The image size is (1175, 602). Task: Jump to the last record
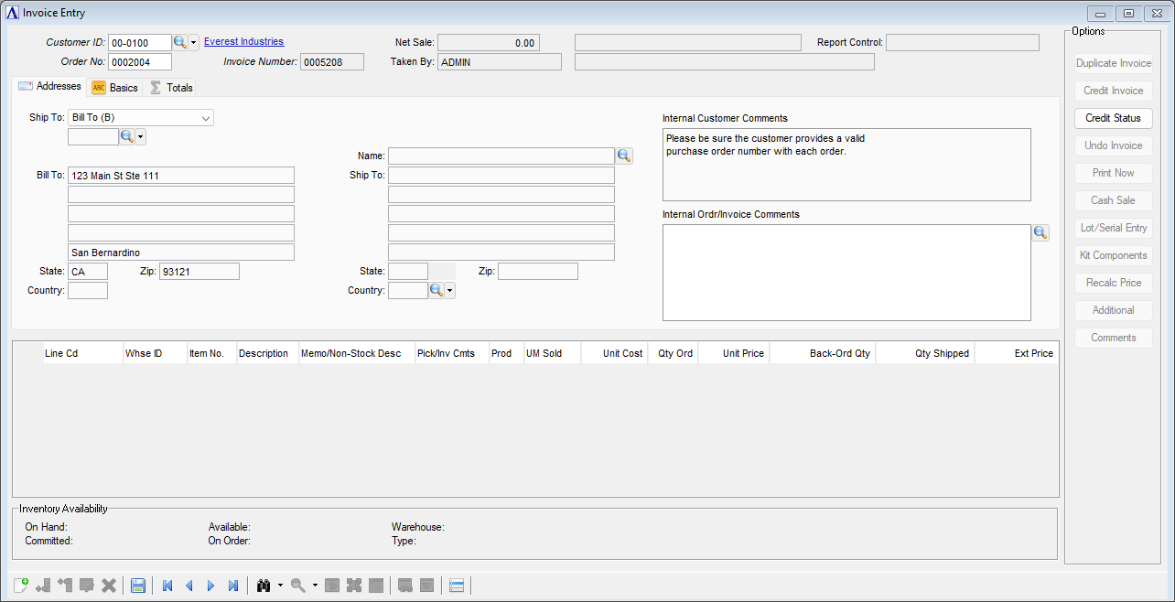(x=233, y=586)
